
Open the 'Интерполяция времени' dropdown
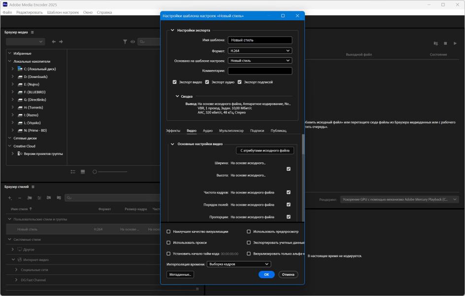pos(238,264)
